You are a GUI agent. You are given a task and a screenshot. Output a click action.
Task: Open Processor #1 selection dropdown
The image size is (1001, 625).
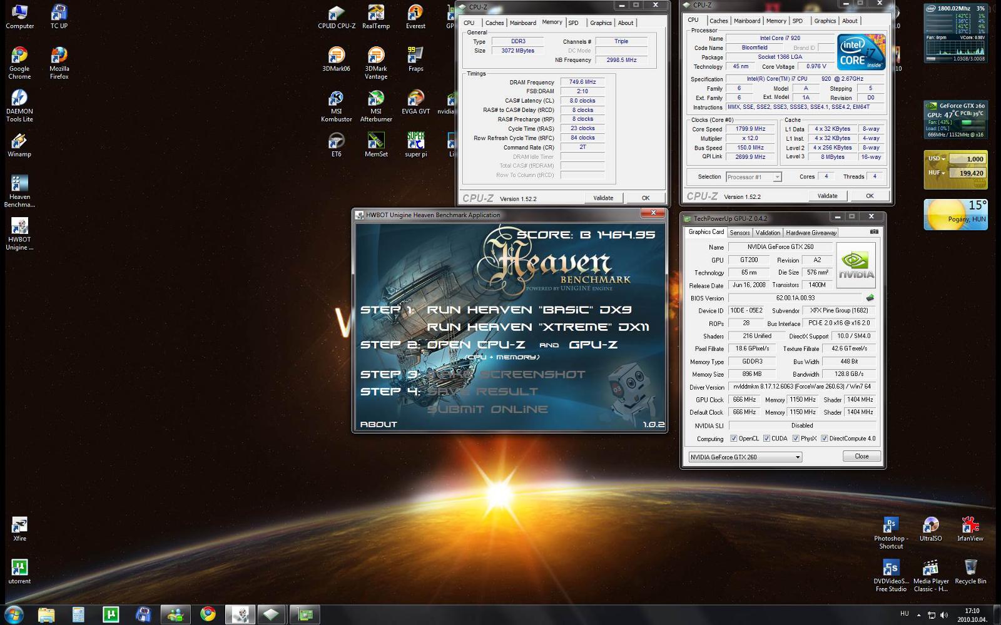754,177
